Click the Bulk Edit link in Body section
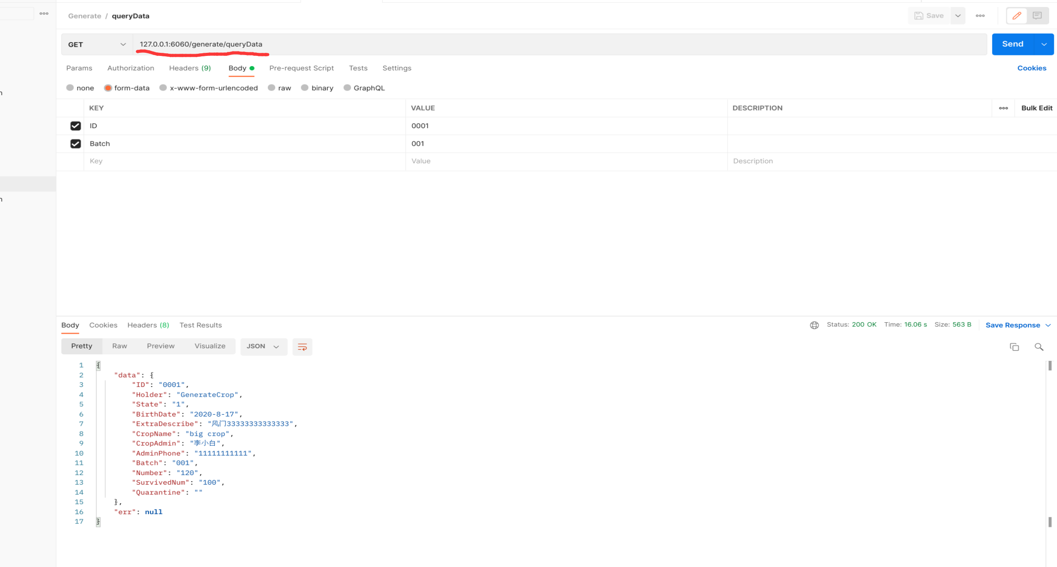The width and height of the screenshot is (1057, 567). coord(1037,108)
